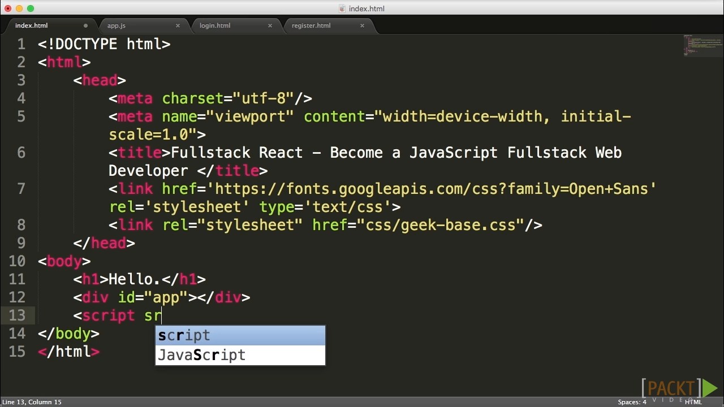
Task: Click 'Hello.' inside the h1 tag
Action: [x=135, y=279]
